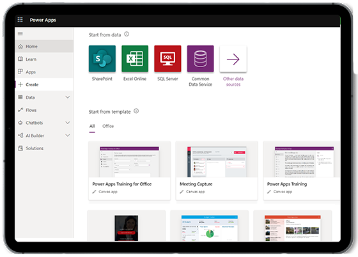The width and height of the screenshot is (358, 257).
Task: Click the Solutions icon in sidebar
Action: tap(20, 148)
